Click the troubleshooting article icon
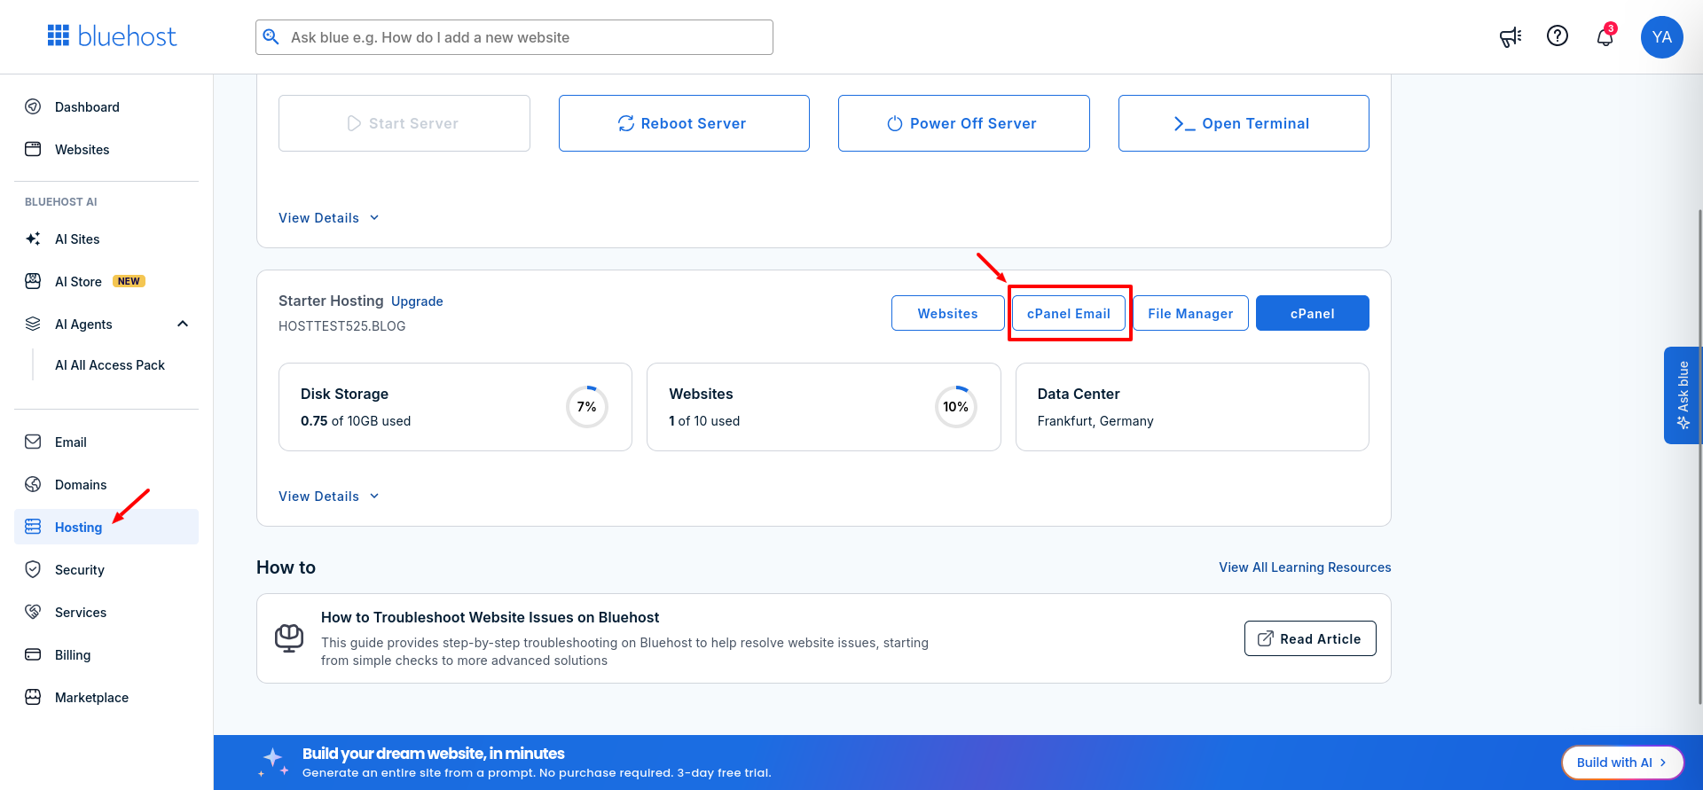This screenshot has width=1703, height=790. click(x=289, y=638)
